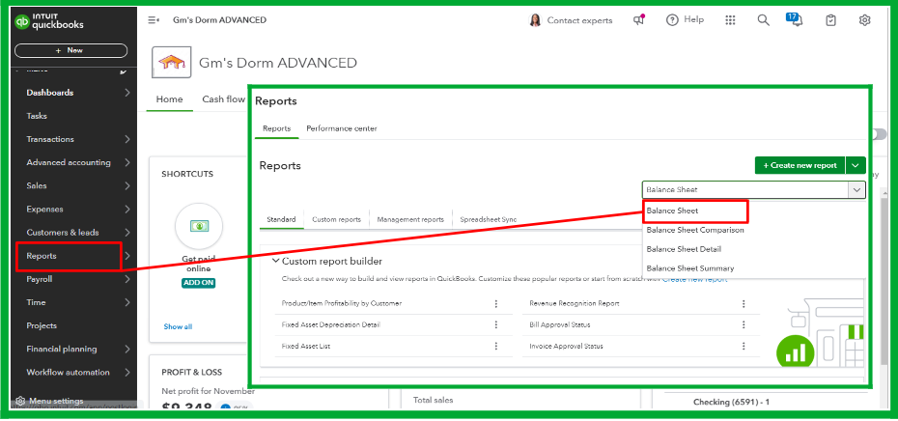Open the Fixed Asset List report
Screen dimensions: 898x421
[306, 347]
